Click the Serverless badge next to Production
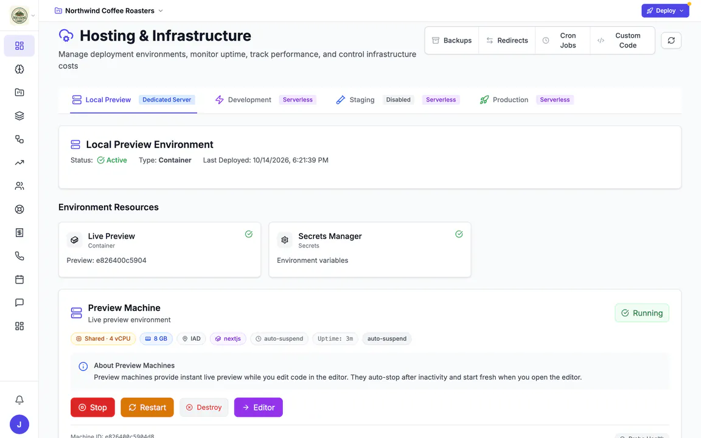Viewport: 701px width, 438px height. click(555, 100)
